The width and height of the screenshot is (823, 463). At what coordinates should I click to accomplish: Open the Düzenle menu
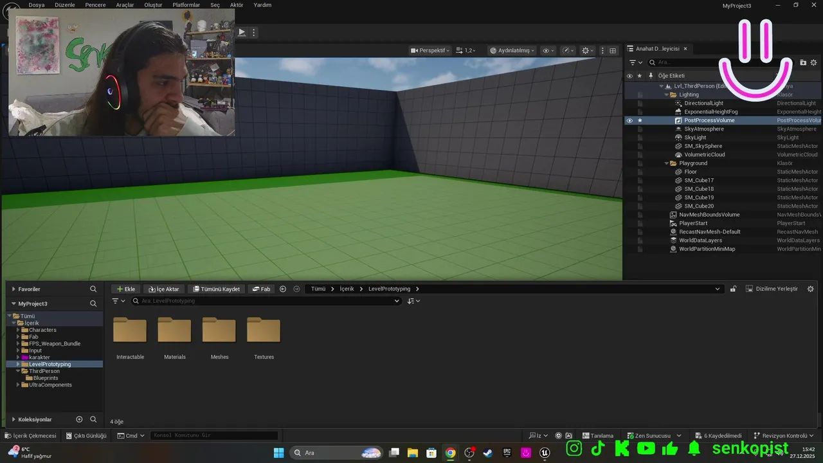point(65,5)
